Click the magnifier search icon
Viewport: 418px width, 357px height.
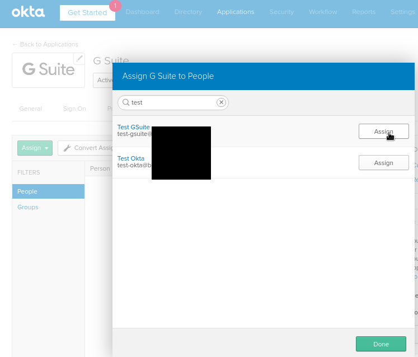point(126,102)
